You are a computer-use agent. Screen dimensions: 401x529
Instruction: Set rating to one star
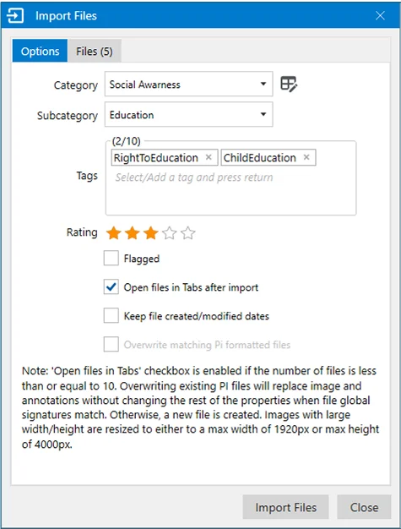pyautogui.click(x=114, y=232)
